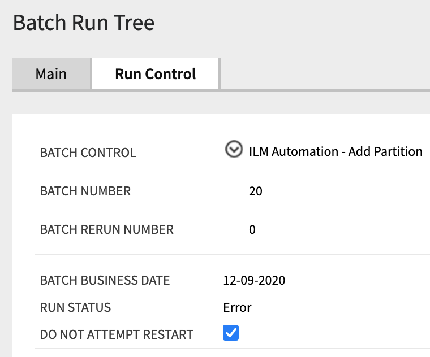Click the BATCH BUSINESS DATE label
The height and width of the screenshot is (357, 430).
[105, 281]
